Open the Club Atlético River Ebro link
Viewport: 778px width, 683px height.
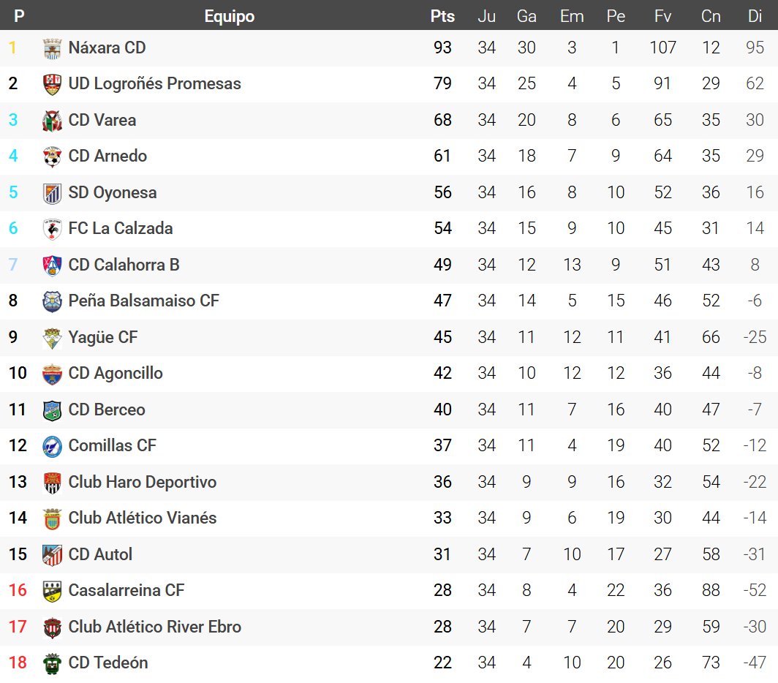coord(154,627)
